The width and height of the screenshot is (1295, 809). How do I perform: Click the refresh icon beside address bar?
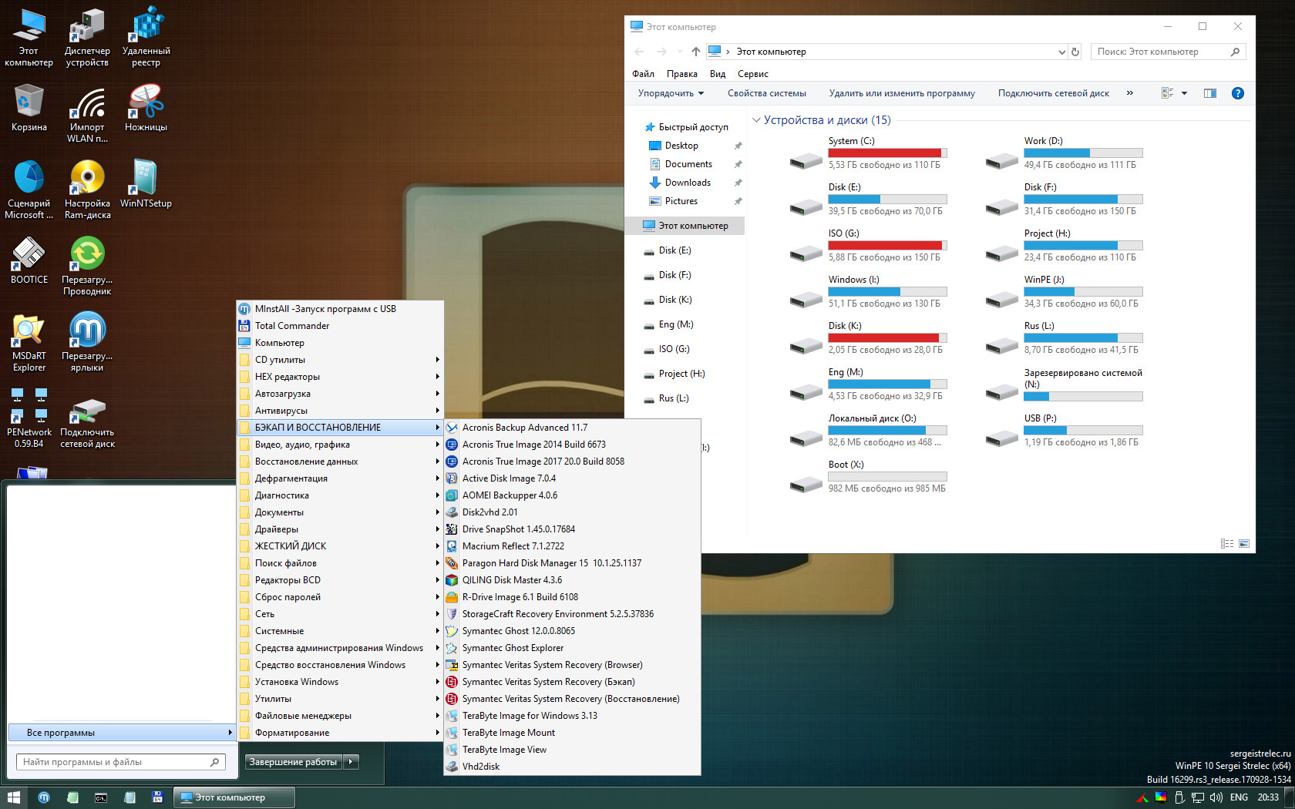click(1075, 52)
